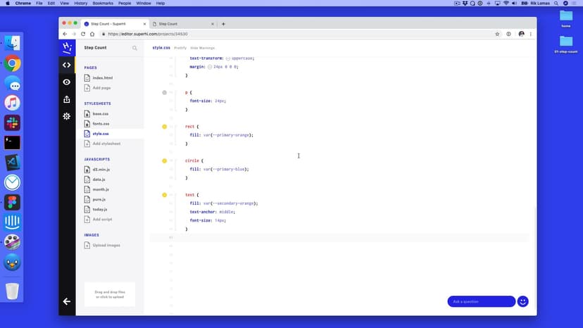
Task: Open the home folder on desktop
Action: [x=566, y=18]
